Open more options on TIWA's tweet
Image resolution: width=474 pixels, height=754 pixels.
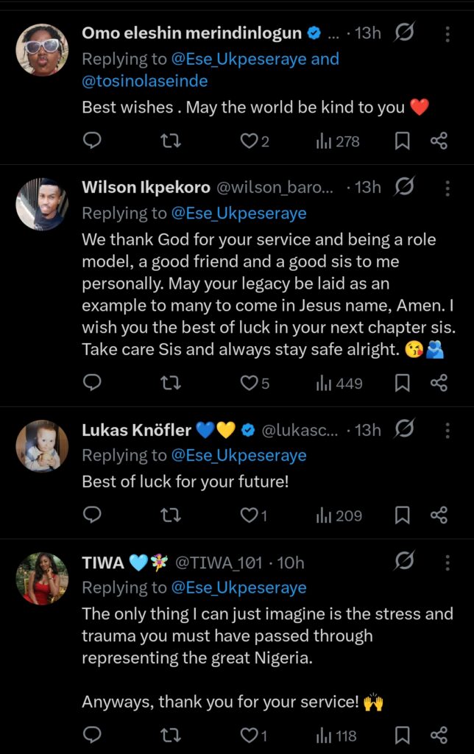click(x=448, y=563)
